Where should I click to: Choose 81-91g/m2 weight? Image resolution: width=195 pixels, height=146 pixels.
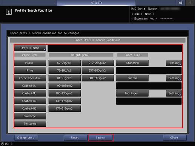pyautogui.click(x=64, y=78)
